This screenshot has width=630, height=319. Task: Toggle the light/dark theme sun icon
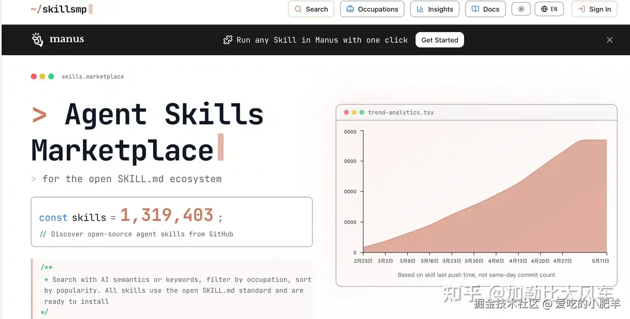(521, 9)
